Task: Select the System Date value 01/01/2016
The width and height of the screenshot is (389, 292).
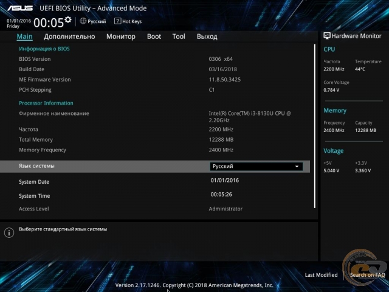Action: click(225, 180)
